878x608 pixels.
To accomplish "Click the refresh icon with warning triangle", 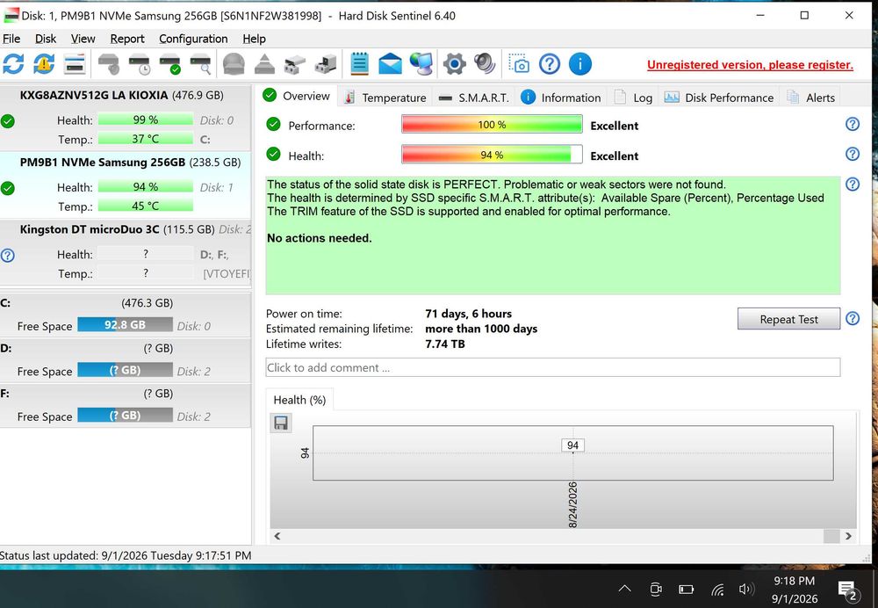I will click(44, 64).
